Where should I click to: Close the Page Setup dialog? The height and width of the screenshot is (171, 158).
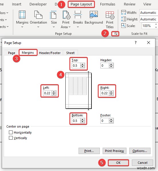pyautogui.click(x=149, y=43)
